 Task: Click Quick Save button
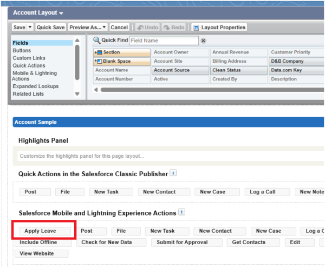point(50,28)
